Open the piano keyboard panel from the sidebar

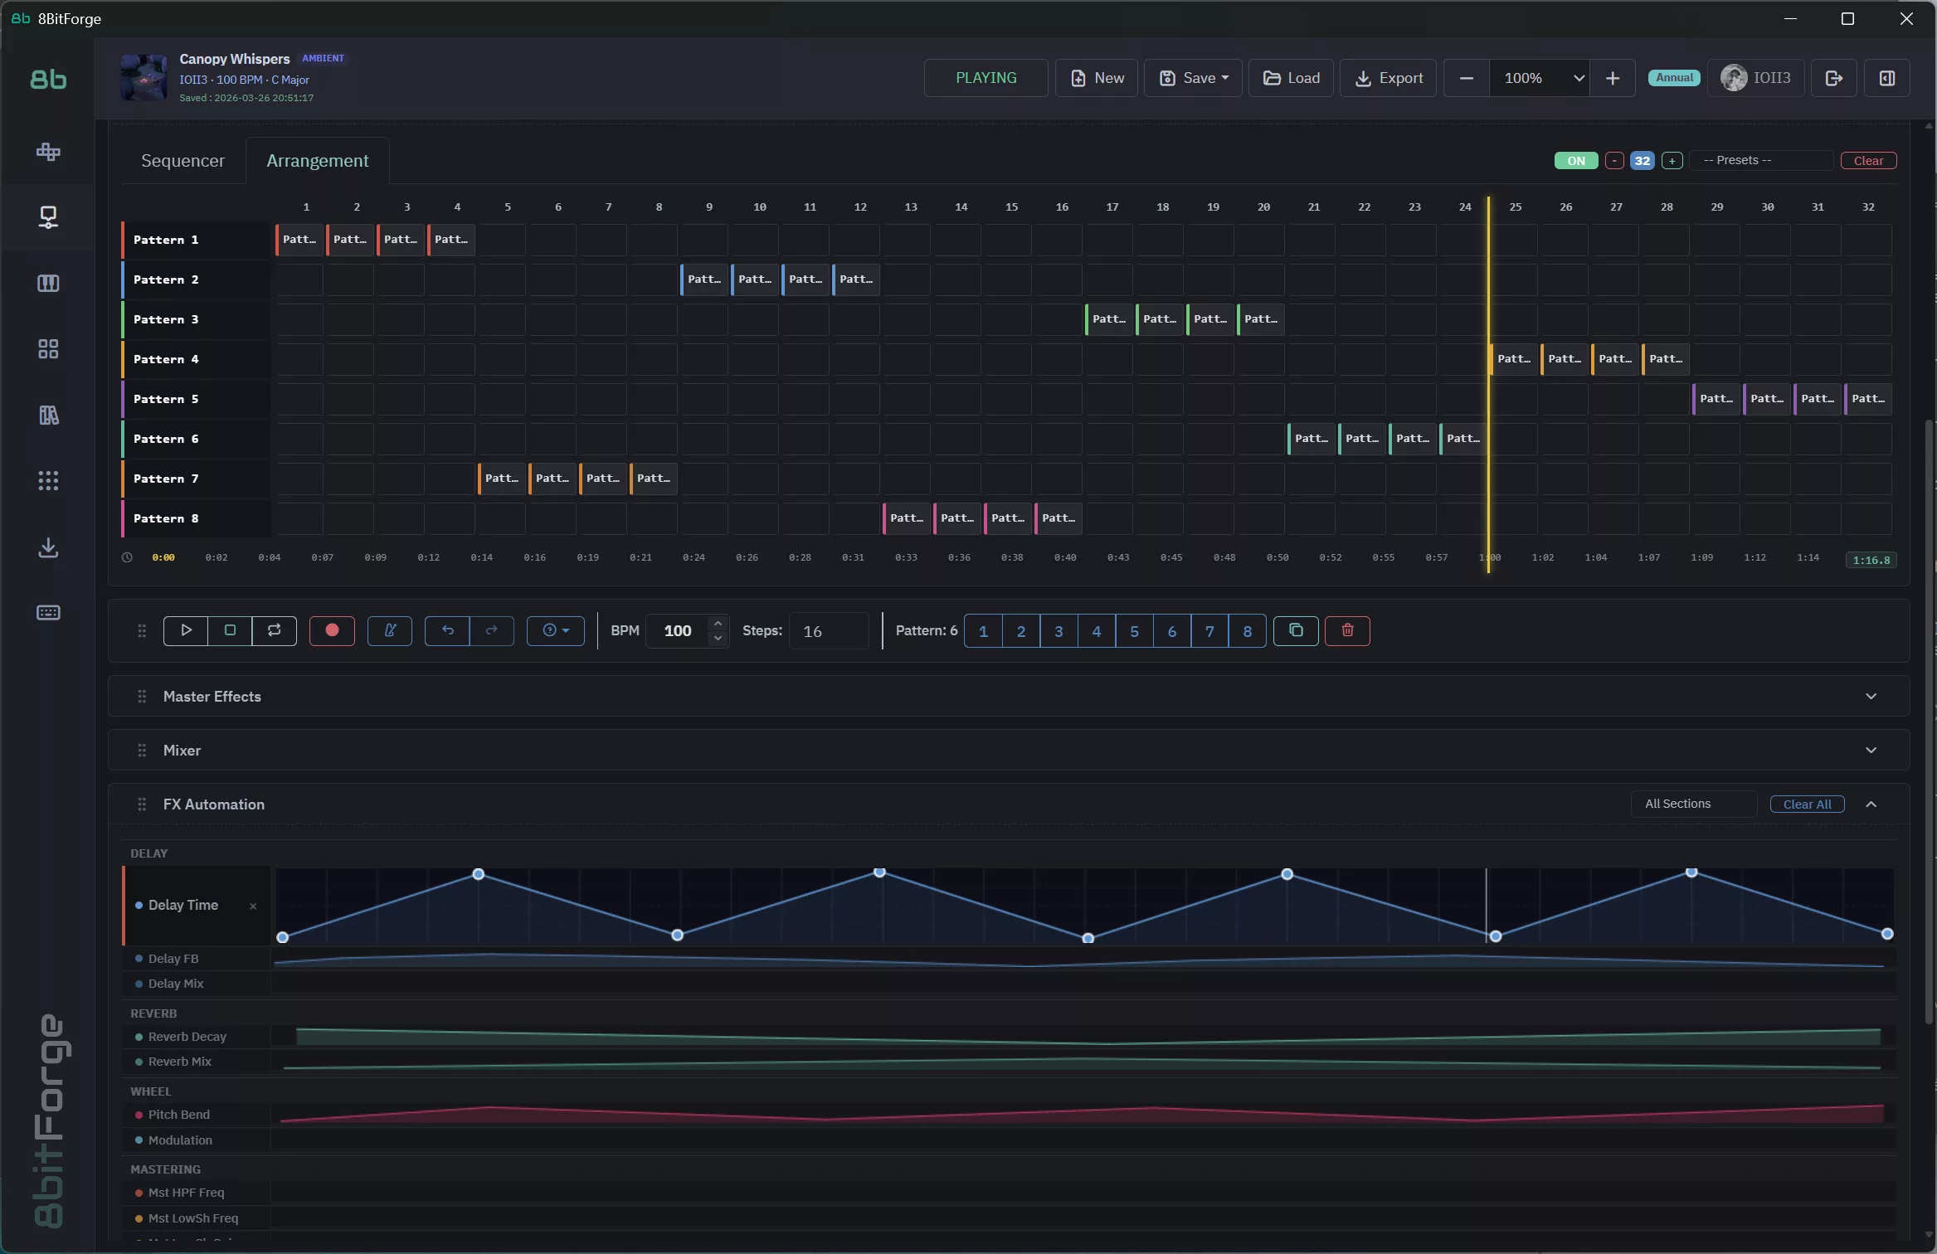point(48,283)
